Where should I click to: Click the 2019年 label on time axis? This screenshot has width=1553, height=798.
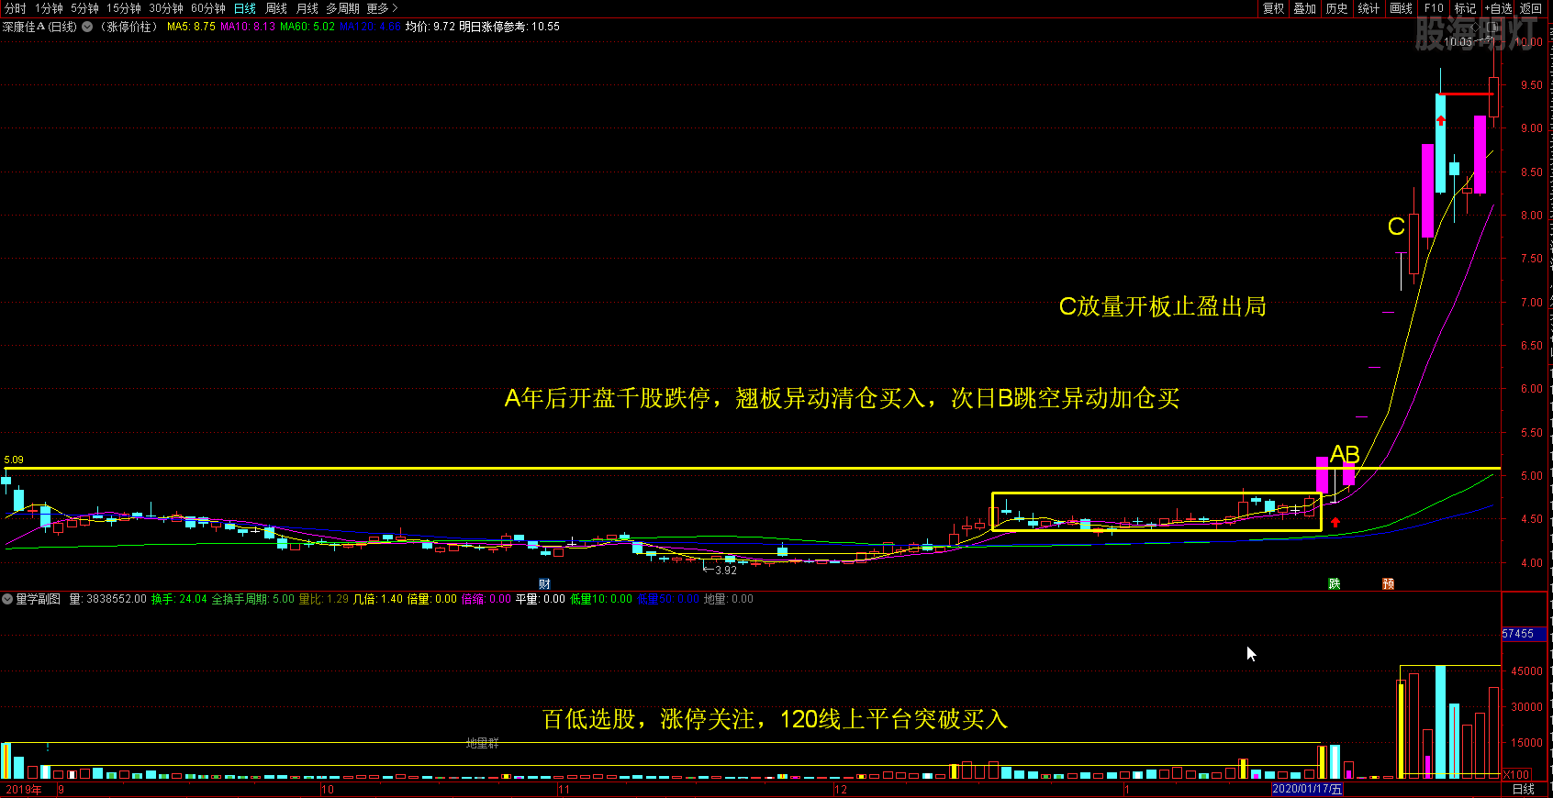(x=24, y=789)
